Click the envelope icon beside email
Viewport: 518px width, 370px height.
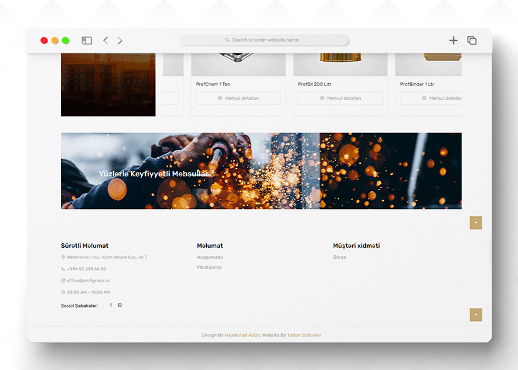point(63,280)
